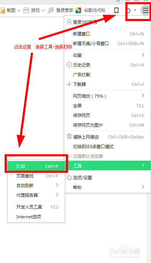The image size is (151, 263).
Task: Open the dropdown arrow beside undo icon
Action: click(135, 10)
